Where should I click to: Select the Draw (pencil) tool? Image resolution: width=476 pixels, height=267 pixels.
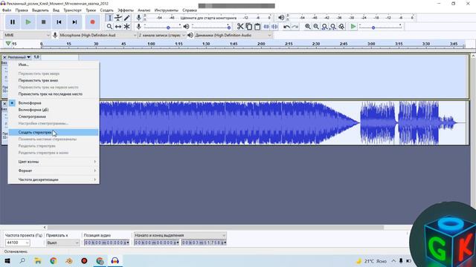[127, 18]
